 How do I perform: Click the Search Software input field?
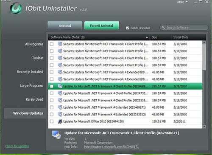pyautogui.click(x=184, y=28)
